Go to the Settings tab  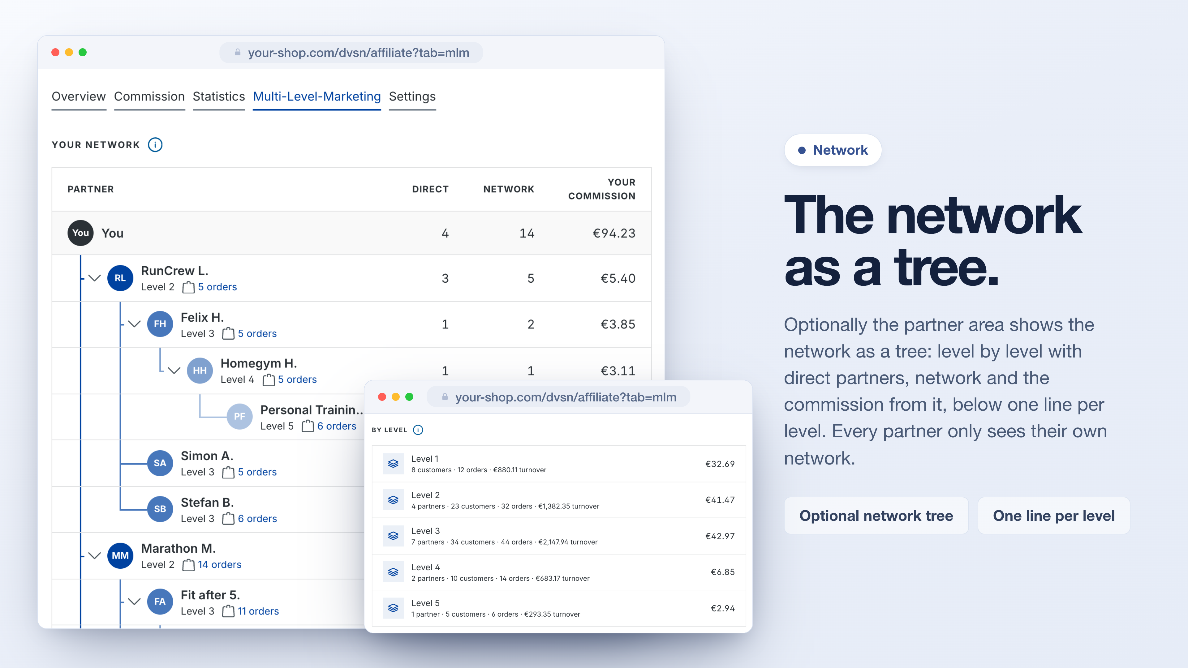(412, 97)
